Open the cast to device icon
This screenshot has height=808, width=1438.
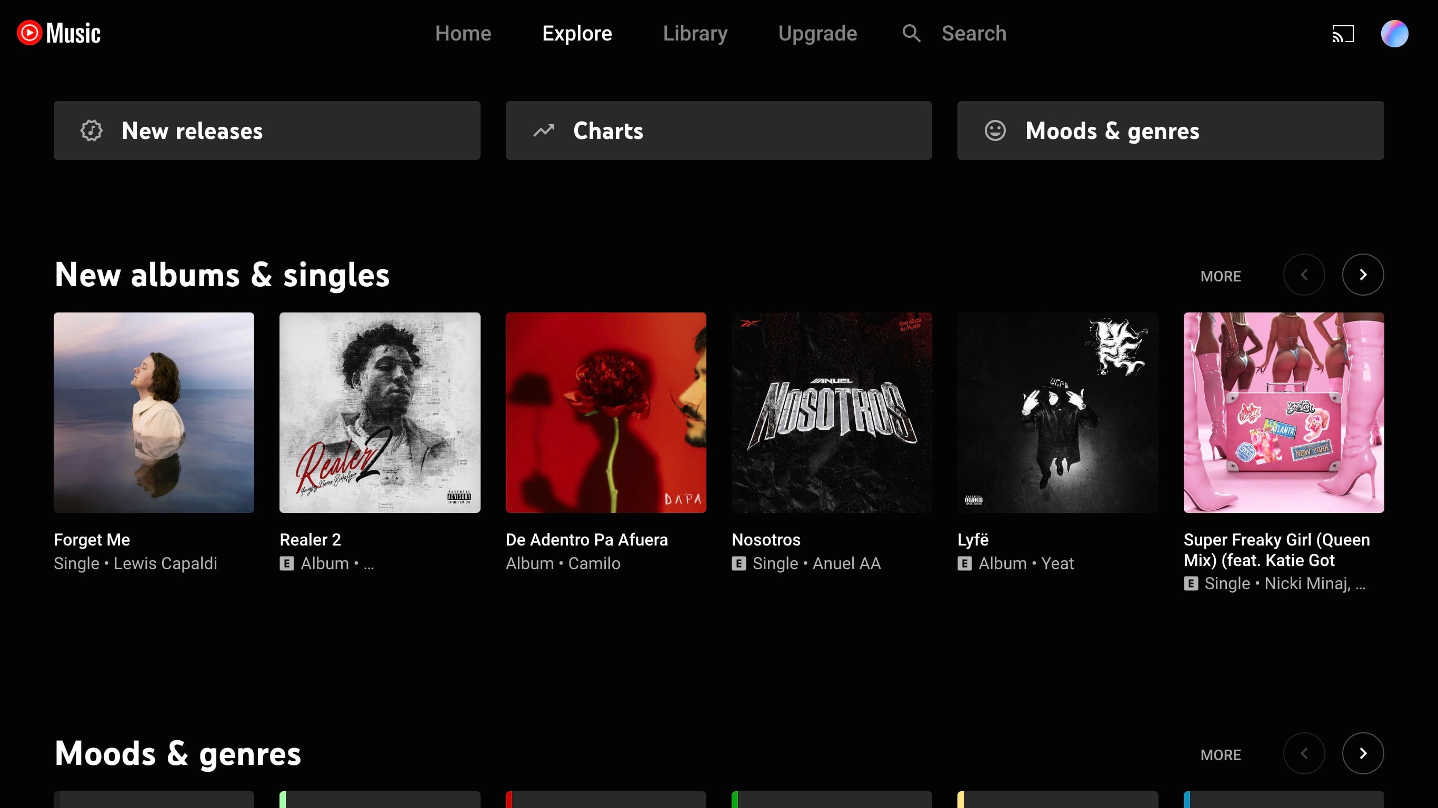1343,34
